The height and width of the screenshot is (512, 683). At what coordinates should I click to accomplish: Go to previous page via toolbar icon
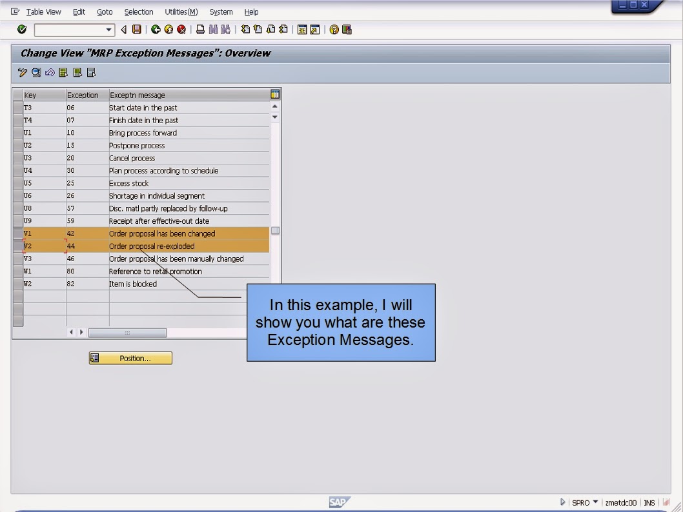(x=258, y=30)
